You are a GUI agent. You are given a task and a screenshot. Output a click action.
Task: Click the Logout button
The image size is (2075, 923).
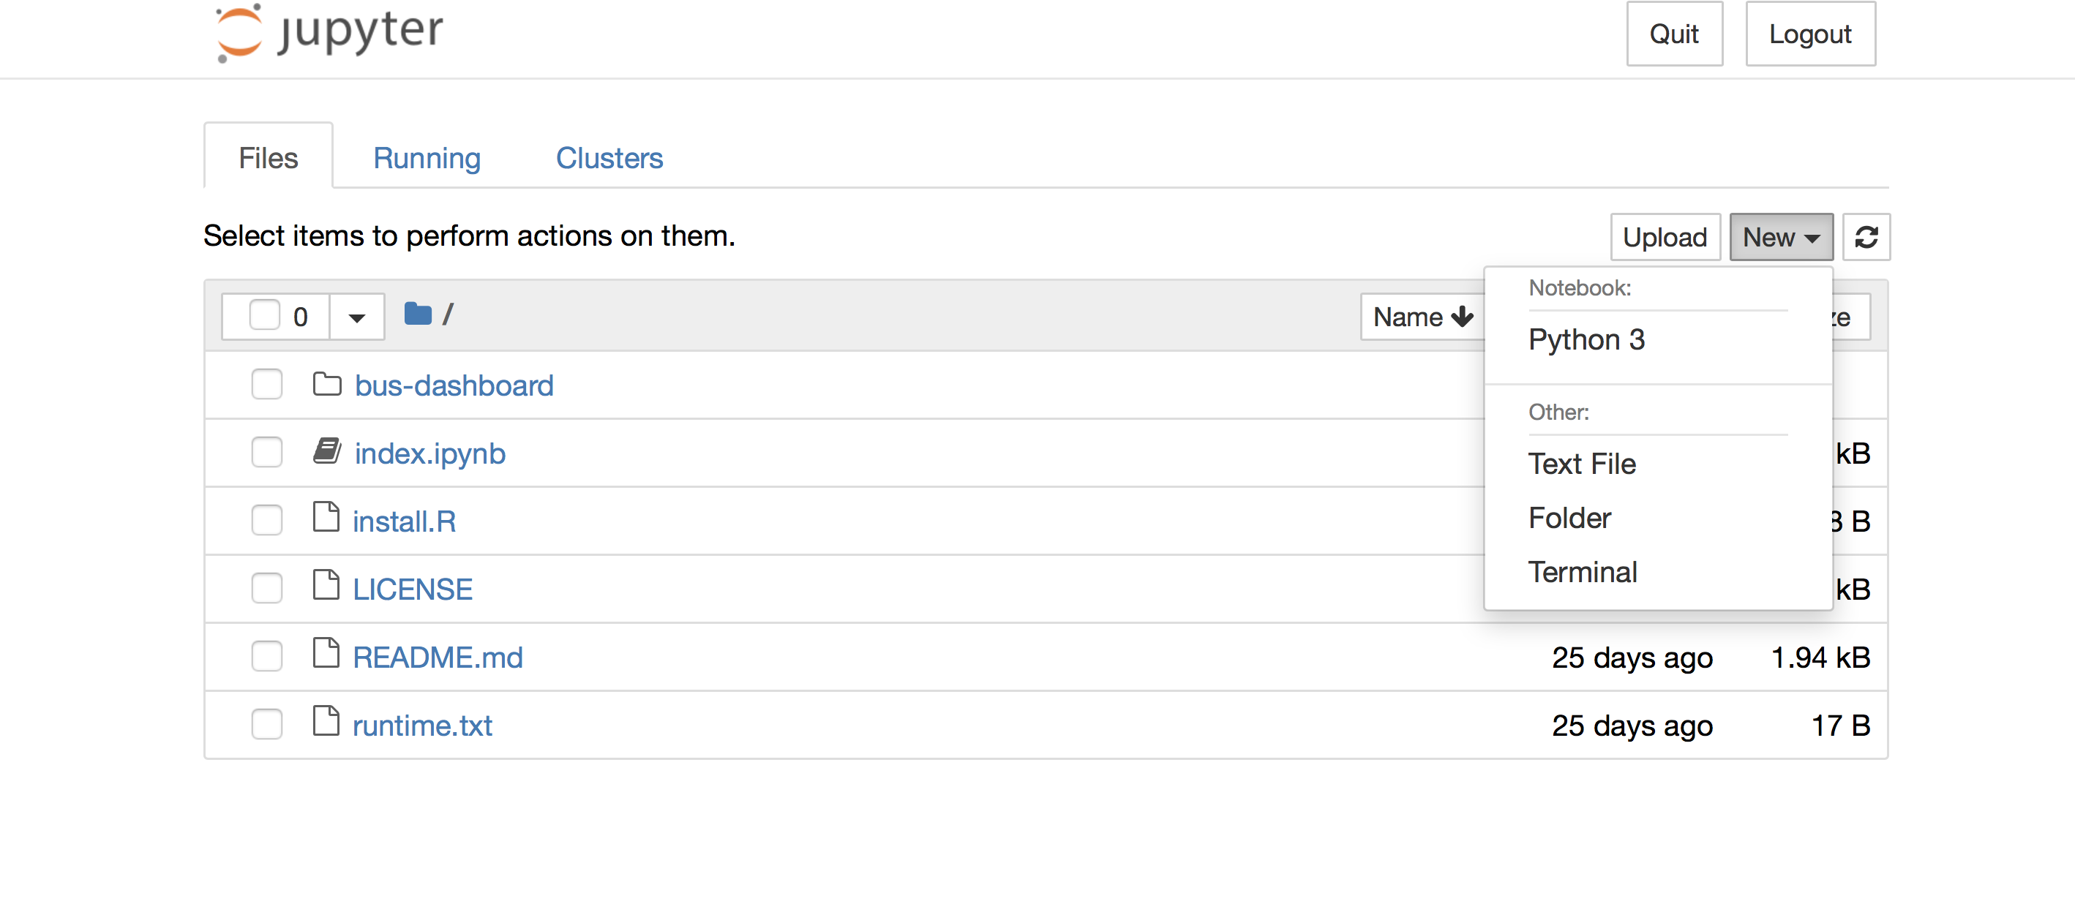point(1810,34)
